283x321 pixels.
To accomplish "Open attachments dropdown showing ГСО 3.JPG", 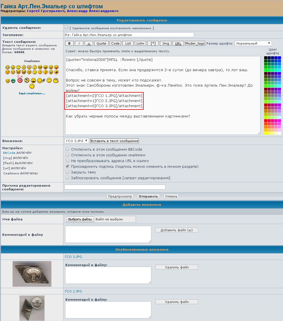I will coord(77,141).
